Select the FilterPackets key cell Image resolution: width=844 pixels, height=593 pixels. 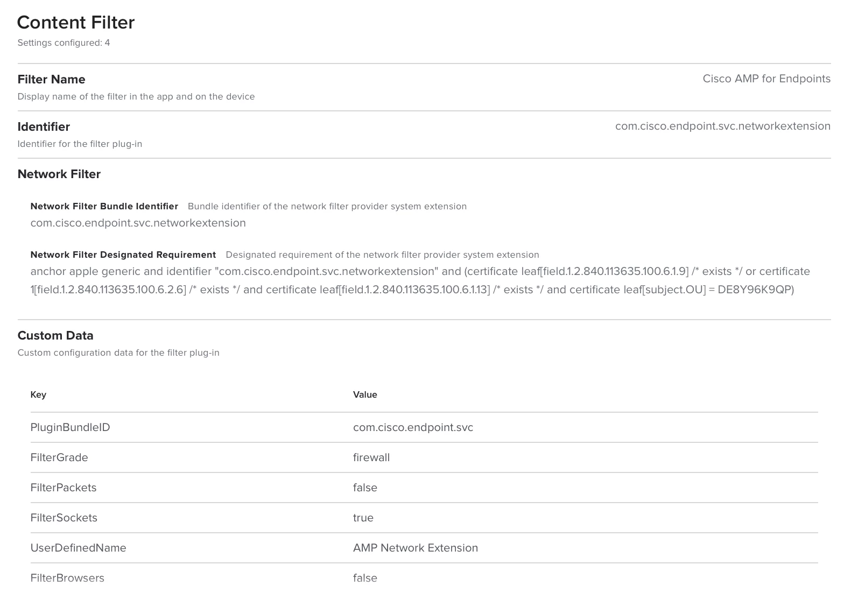pyautogui.click(x=64, y=488)
